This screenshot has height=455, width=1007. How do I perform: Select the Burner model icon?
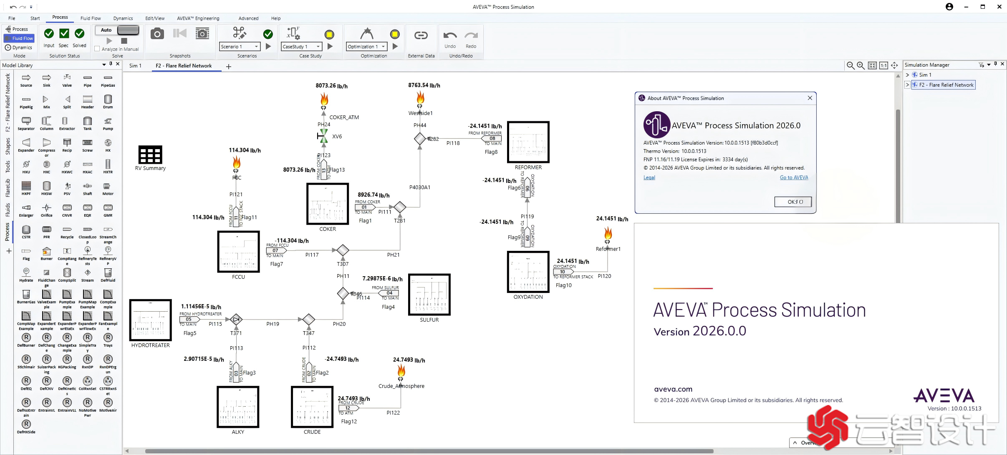pos(46,252)
